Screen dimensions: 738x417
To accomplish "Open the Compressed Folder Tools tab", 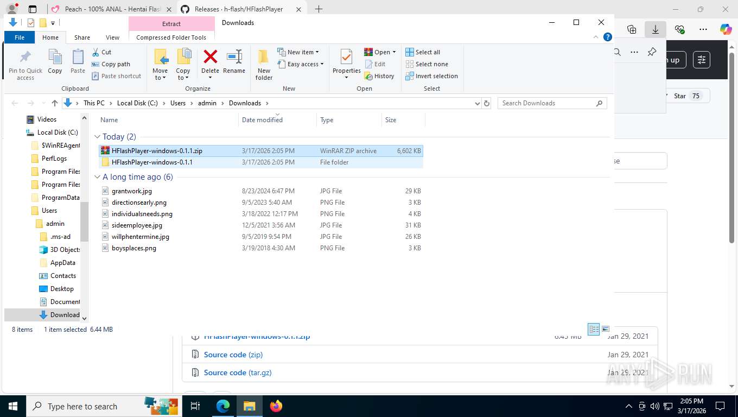I will pyautogui.click(x=171, y=37).
